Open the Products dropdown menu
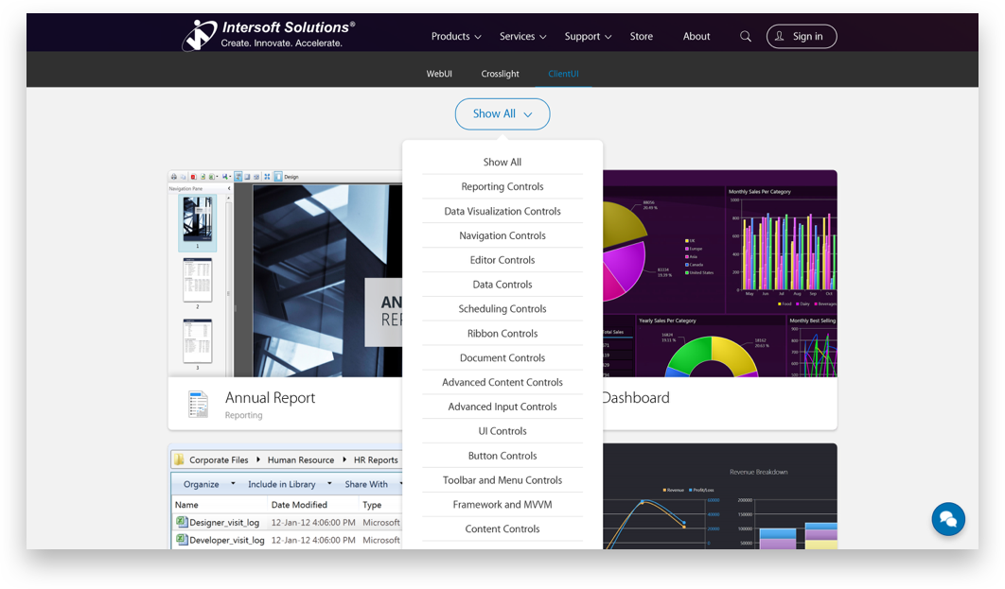This screenshot has width=1005, height=589. [456, 37]
